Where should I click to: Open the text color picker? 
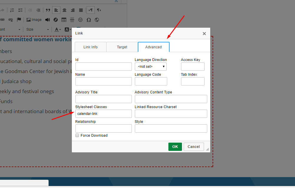[x=58, y=29]
